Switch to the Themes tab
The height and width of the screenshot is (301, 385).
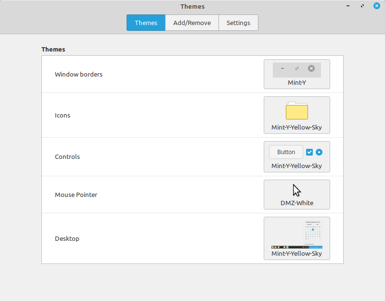point(146,23)
